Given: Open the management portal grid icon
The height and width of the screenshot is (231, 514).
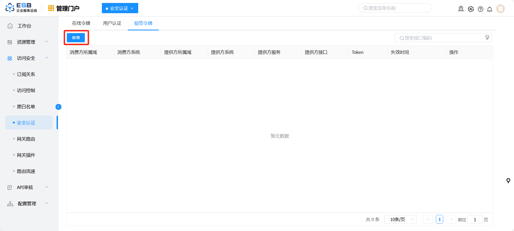Looking at the screenshot, I should (51, 8).
